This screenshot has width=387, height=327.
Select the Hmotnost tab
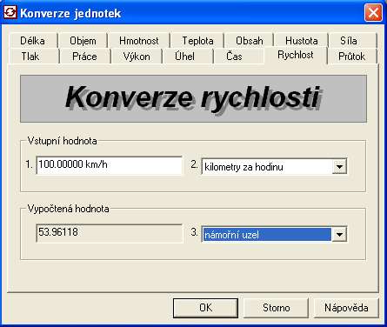pos(139,41)
